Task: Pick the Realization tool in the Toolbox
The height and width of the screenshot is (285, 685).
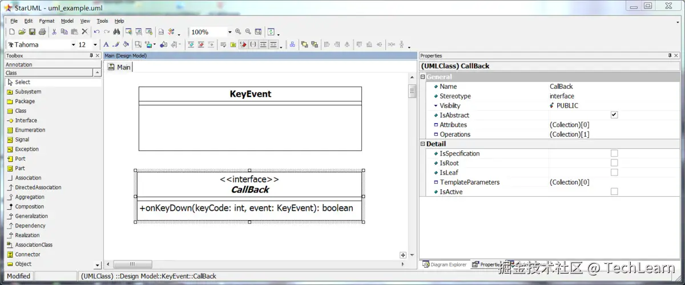Action: 27,235
